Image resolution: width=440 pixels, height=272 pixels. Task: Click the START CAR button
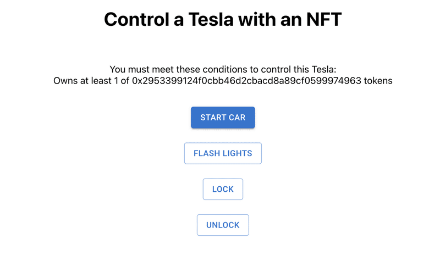(x=223, y=118)
